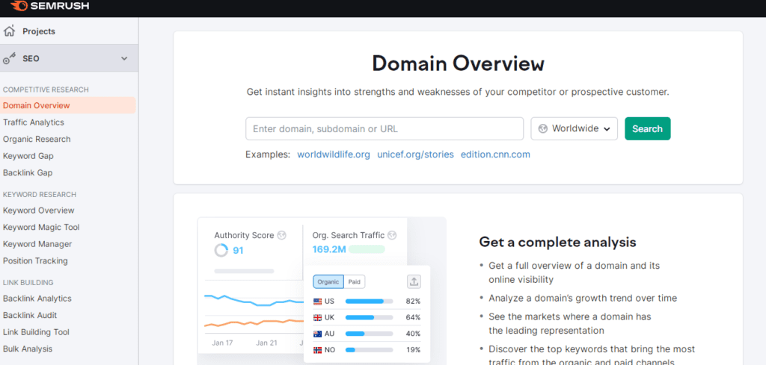
Task: Click the 169.2M traffic value
Action: (329, 249)
